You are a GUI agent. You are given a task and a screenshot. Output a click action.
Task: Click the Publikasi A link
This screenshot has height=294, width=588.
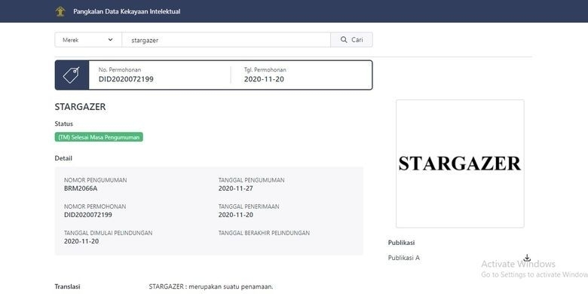click(x=404, y=258)
